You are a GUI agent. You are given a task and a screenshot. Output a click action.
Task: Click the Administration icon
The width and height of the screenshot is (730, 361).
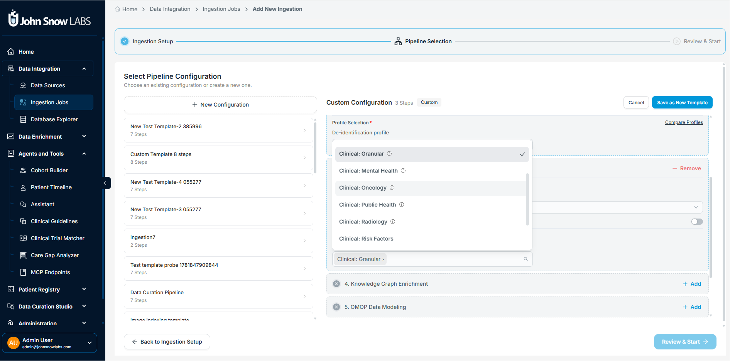tap(11, 323)
